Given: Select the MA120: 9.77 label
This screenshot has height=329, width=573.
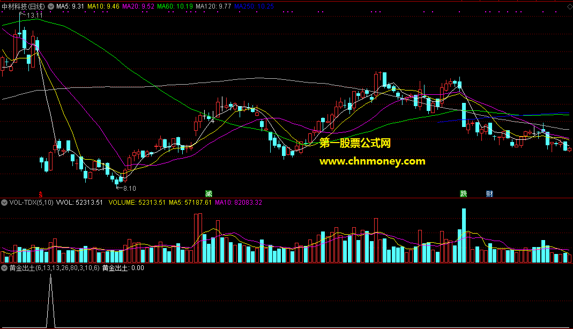Looking at the screenshot, I should tap(213, 6).
